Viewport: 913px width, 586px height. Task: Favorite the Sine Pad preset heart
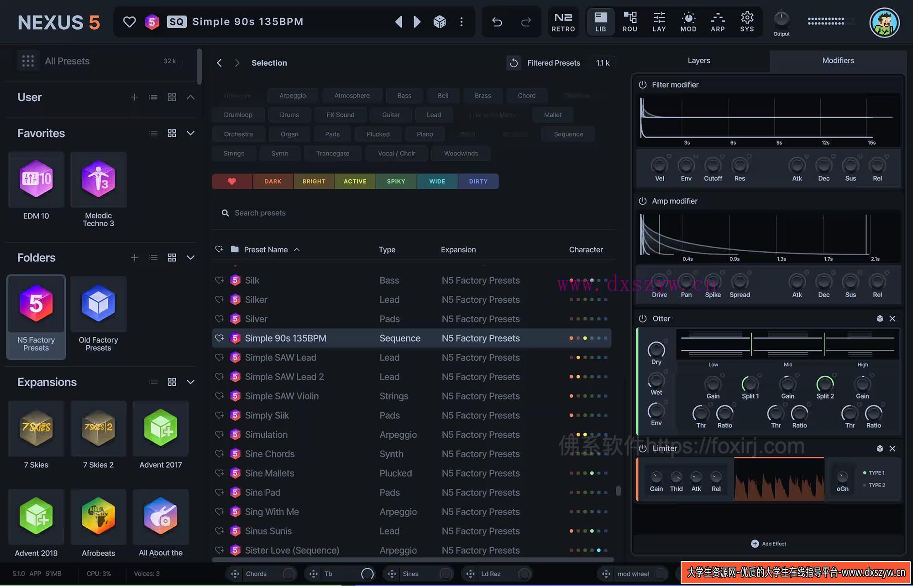pyautogui.click(x=220, y=493)
